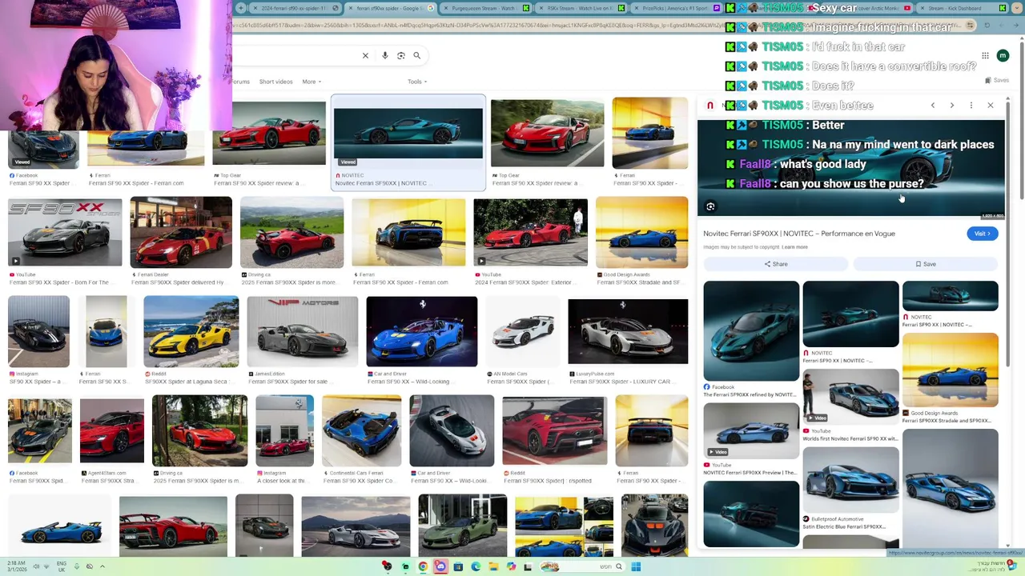The image size is (1025, 576).
Task: Go to previous image in preview panel
Action: click(933, 106)
